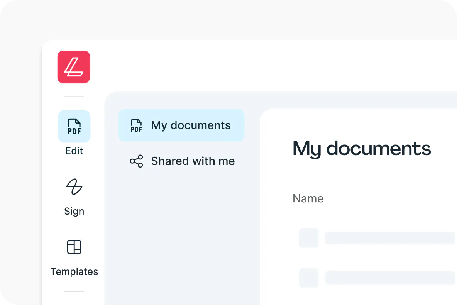This screenshot has height=305, width=457.
Task: Select My documents text in the sidebar
Action: click(191, 125)
